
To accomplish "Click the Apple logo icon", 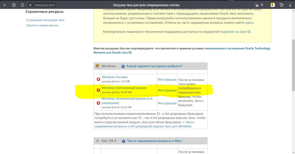I will [x=97, y=141].
